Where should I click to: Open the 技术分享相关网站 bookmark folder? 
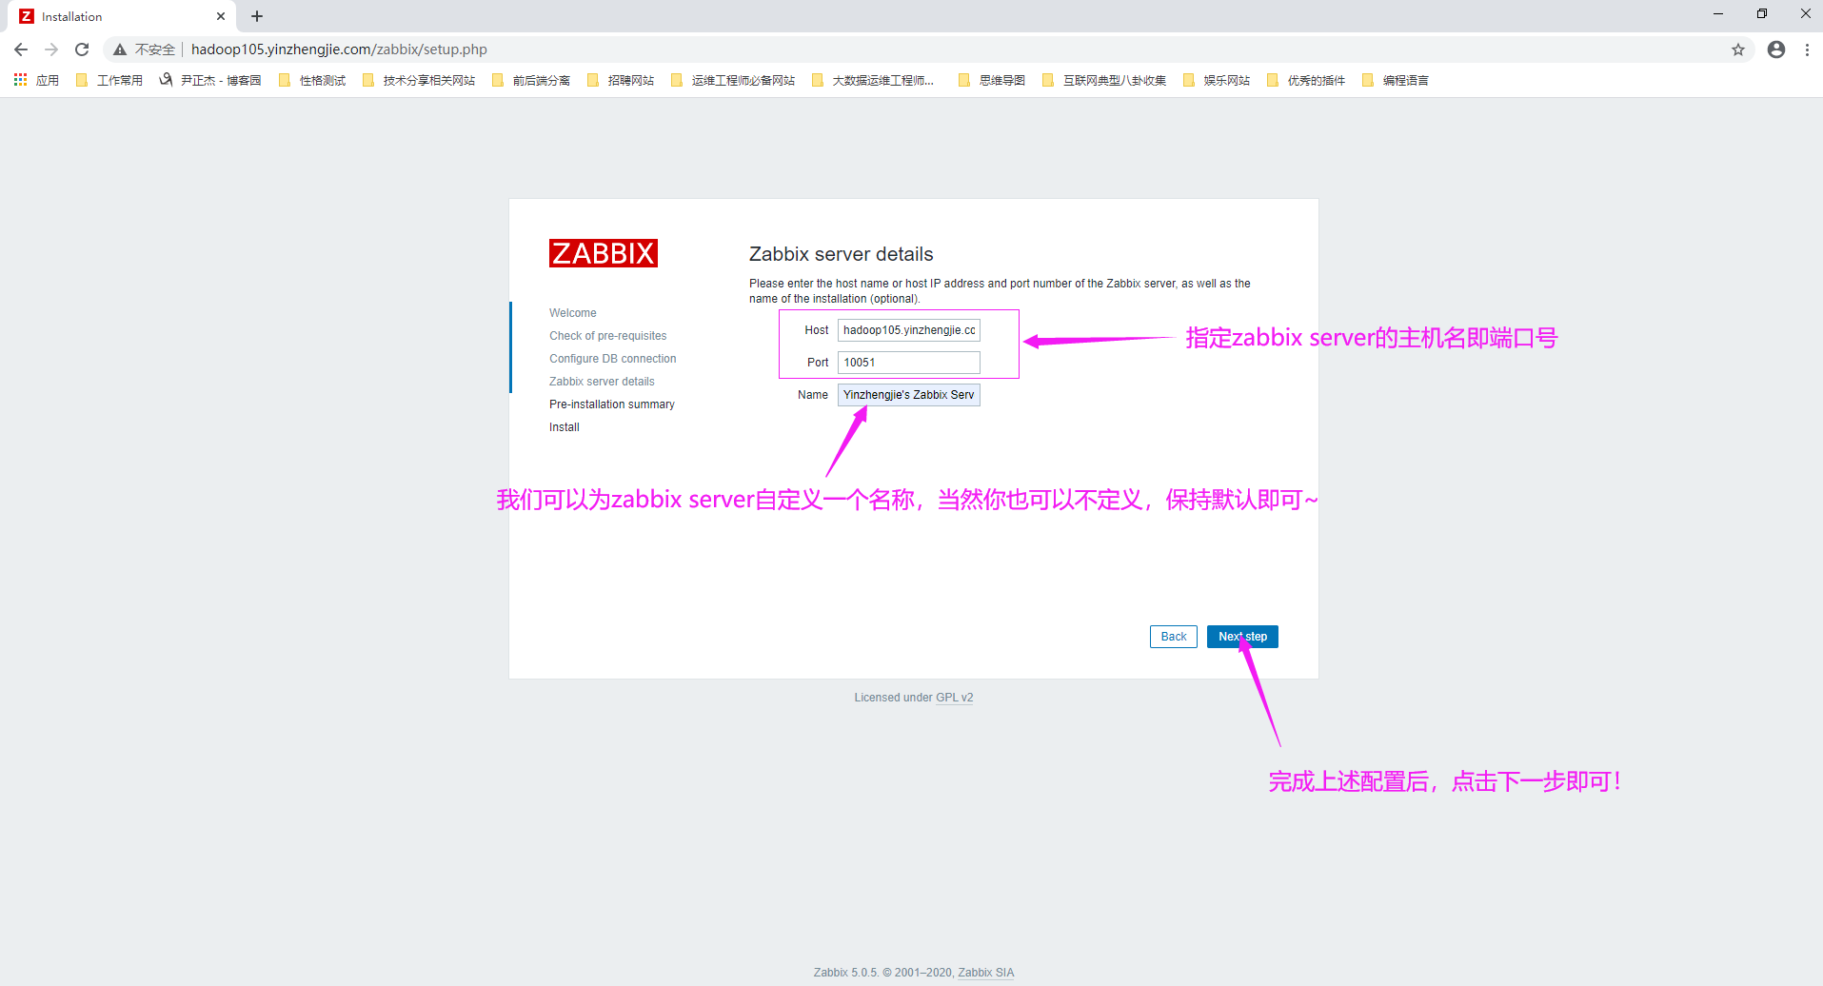[419, 80]
